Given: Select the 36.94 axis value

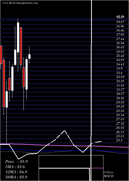Looking at the screenshot, I should coord(120,43).
